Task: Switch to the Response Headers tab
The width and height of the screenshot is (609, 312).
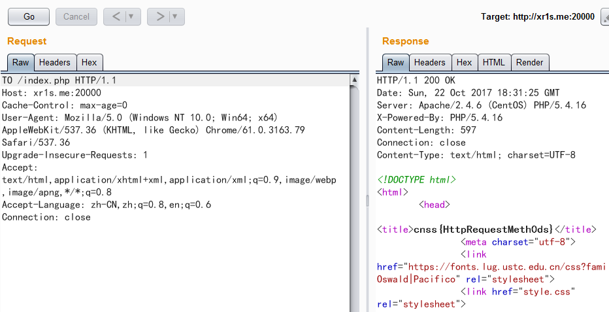Action: [x=429, y=62]
